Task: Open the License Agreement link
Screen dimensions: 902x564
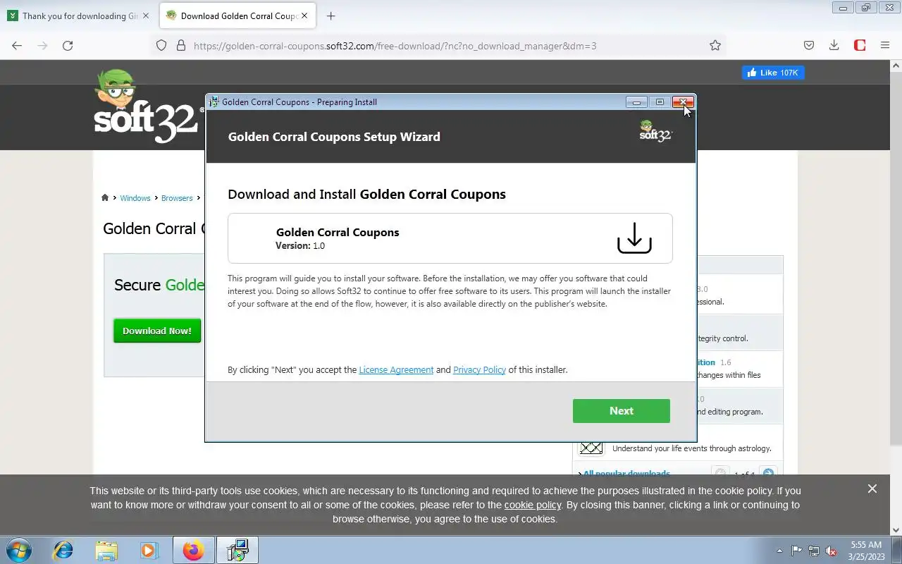Action: pyautogui.click(x=396, y=369)
